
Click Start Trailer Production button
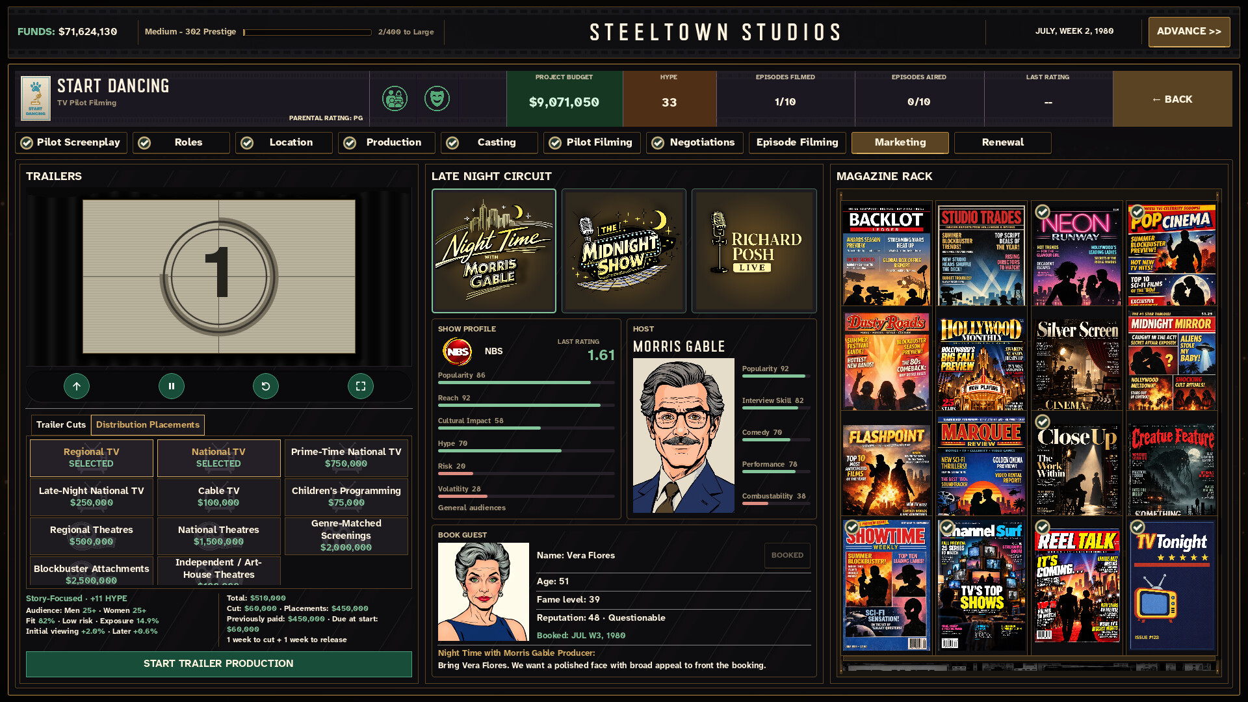(218, 664)
